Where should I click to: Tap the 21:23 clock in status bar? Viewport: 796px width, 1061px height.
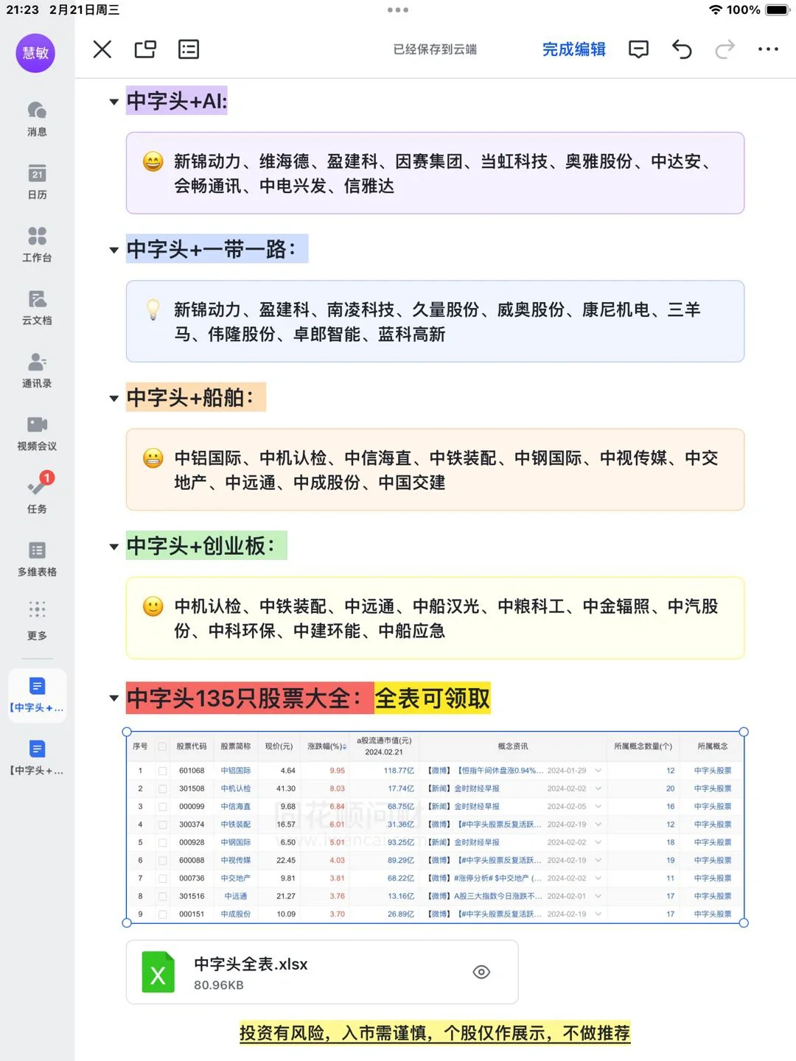pos(22,10)
